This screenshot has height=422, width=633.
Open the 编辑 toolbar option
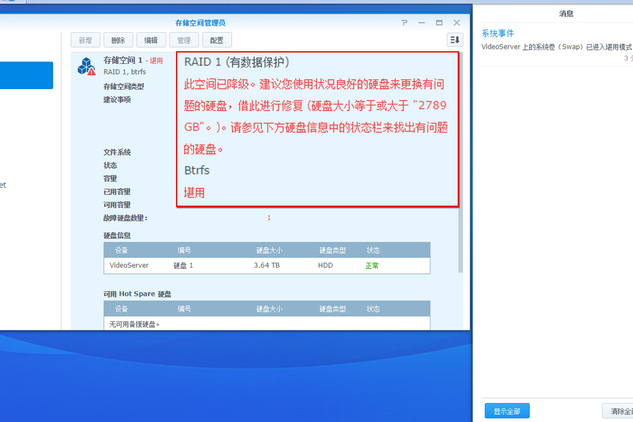pyautogui.click(x=151, y=39)
